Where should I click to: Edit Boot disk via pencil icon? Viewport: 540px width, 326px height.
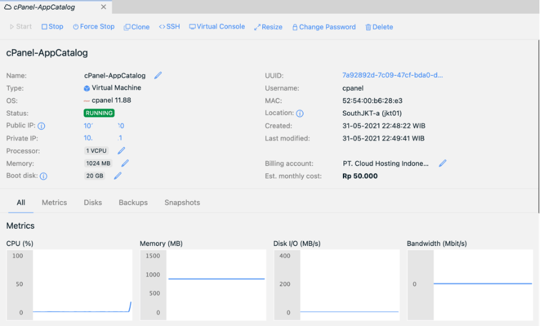pos(118,176)
